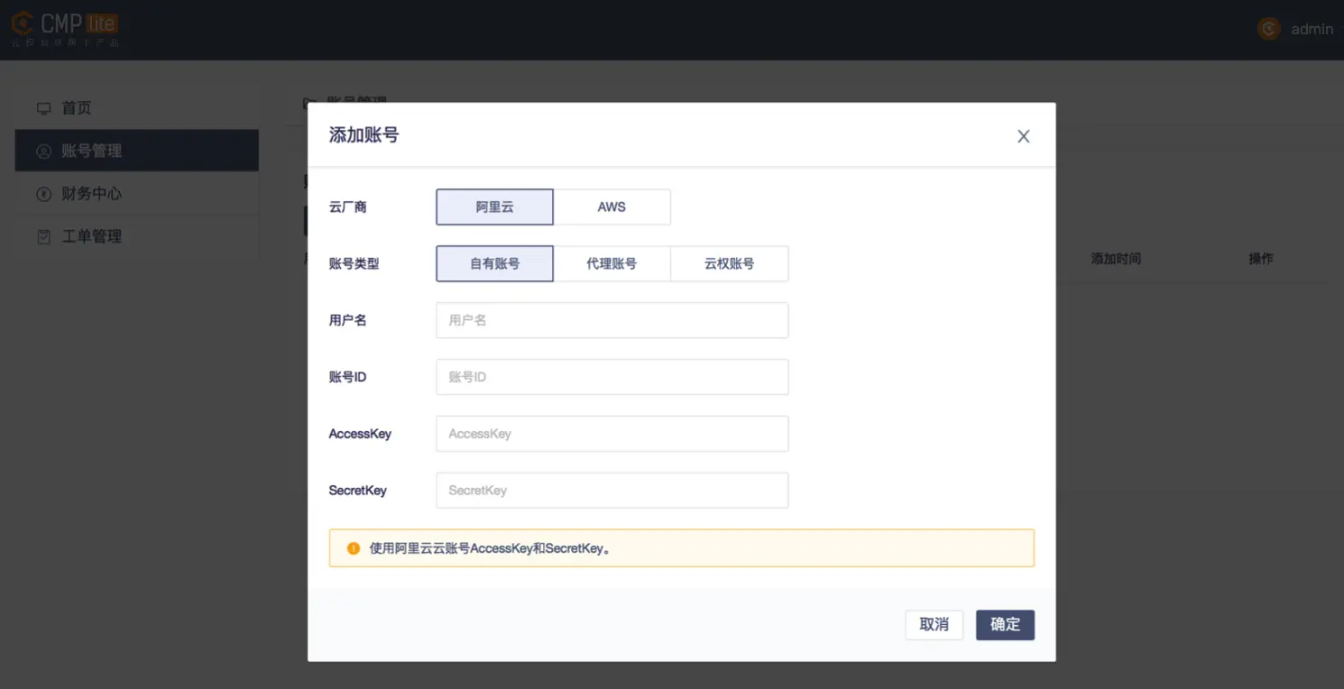Click the 操作 column header
The image size is (1344, 689).
pyautogui.click(x=1261, y=259)
